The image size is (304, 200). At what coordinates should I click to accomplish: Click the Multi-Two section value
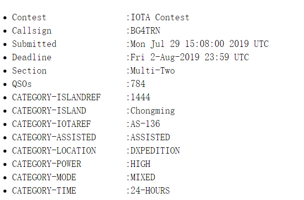pos(152,71)
